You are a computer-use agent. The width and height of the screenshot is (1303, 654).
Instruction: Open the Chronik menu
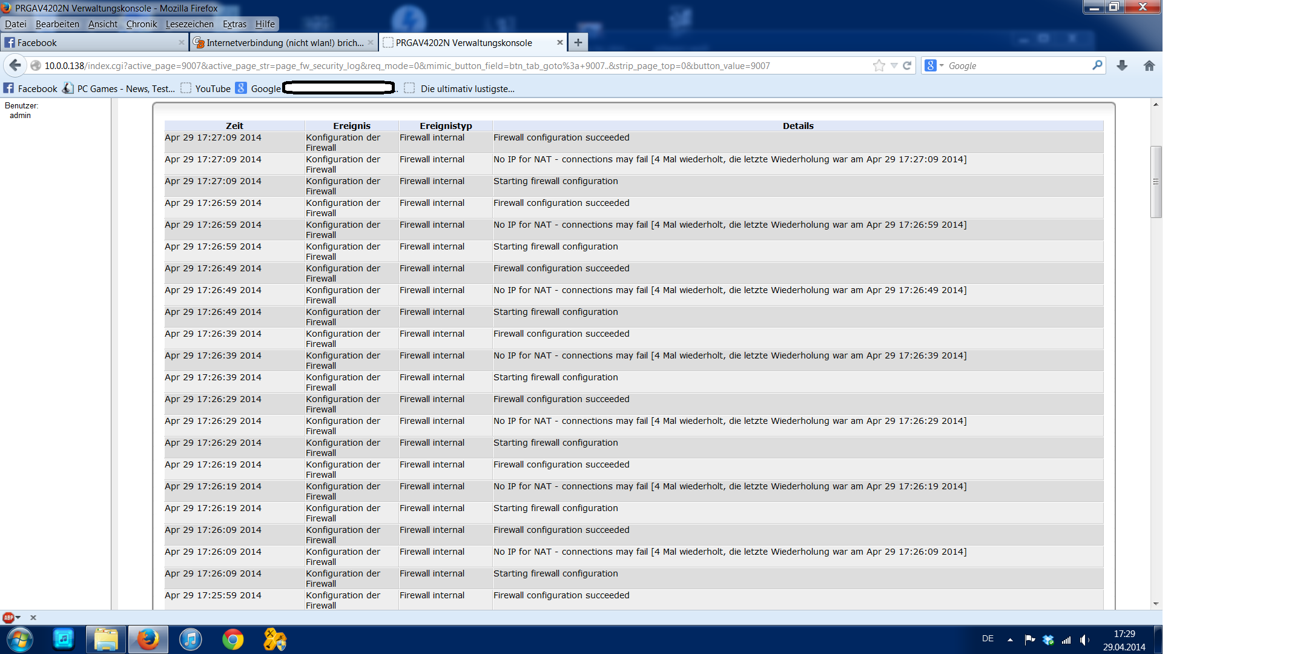[141, 24]
